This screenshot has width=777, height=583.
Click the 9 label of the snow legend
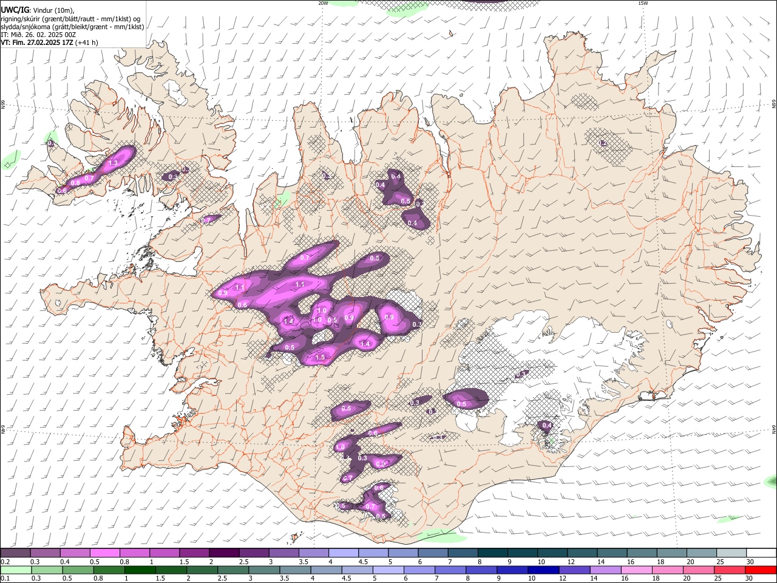tap(509, 562)
